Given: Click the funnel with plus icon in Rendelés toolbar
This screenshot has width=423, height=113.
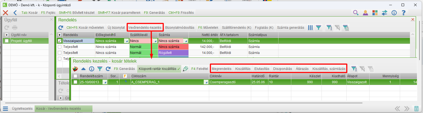Looking at the screenshot, I should tap(346, 27).
